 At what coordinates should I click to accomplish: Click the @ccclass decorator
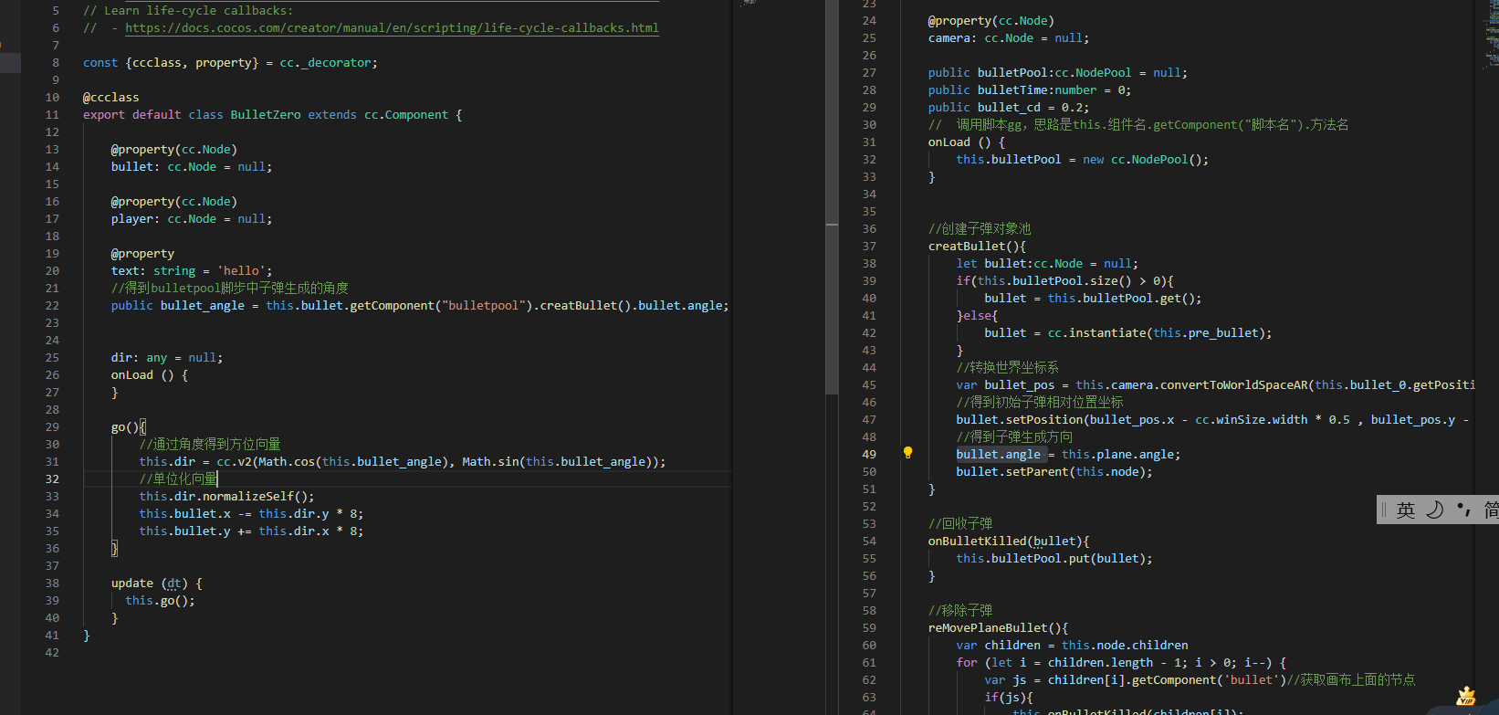[111, 98]
